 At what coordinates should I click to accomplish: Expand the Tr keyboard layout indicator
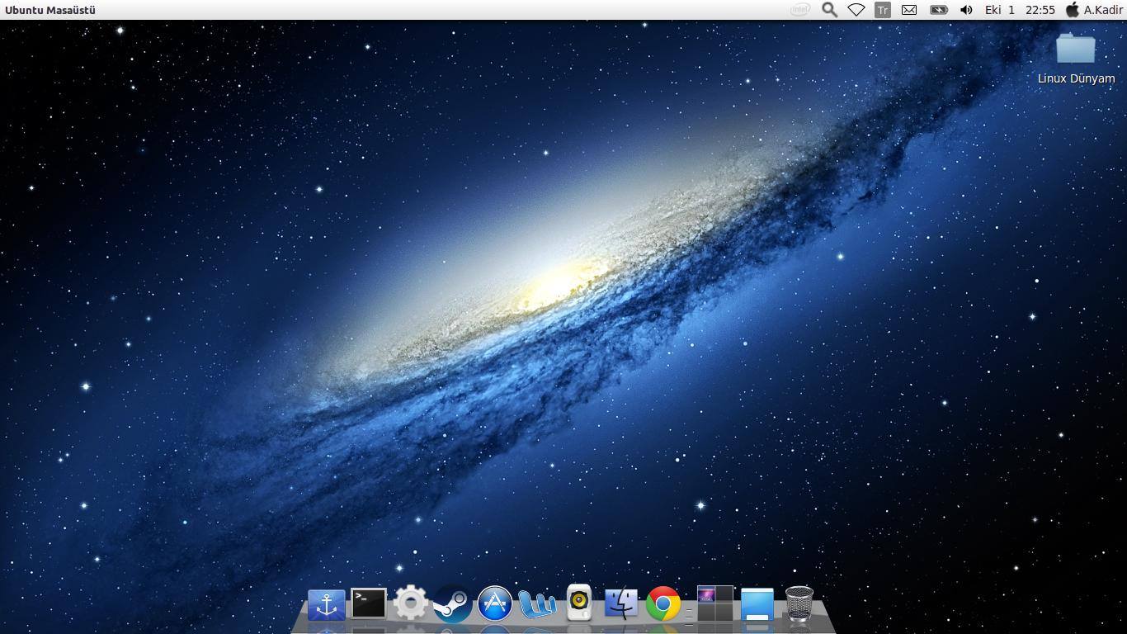point(882,10)
